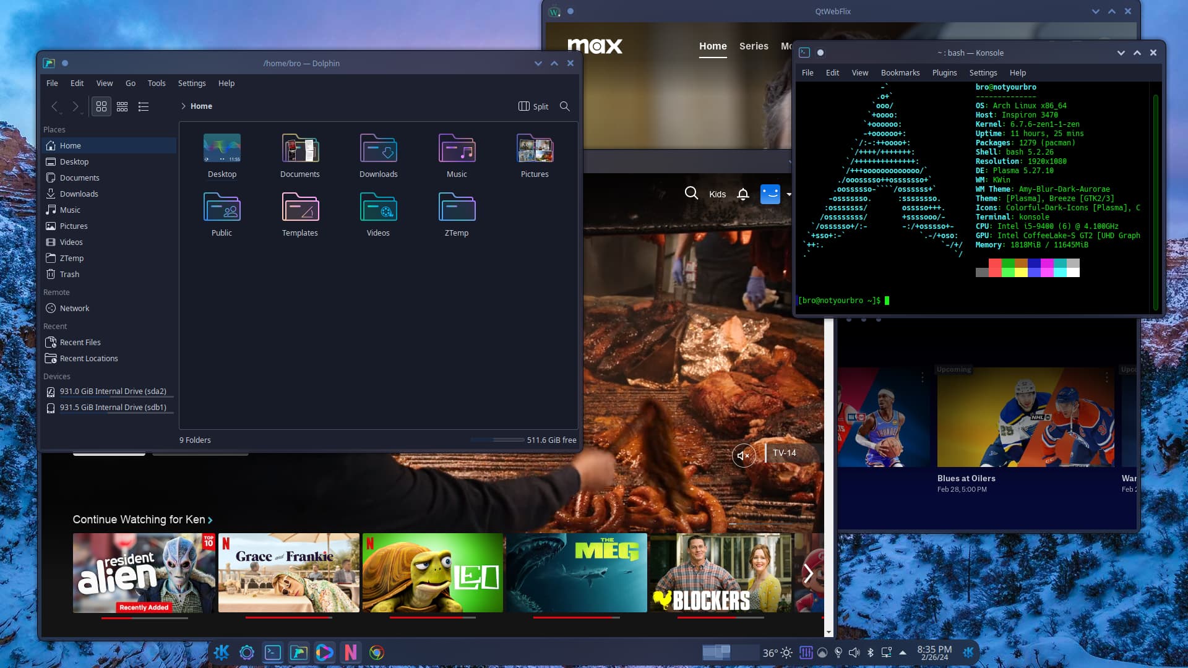Go to the Home tab on Max
This screenshot has width=1188, height=668.
click(x=713, y=46)
